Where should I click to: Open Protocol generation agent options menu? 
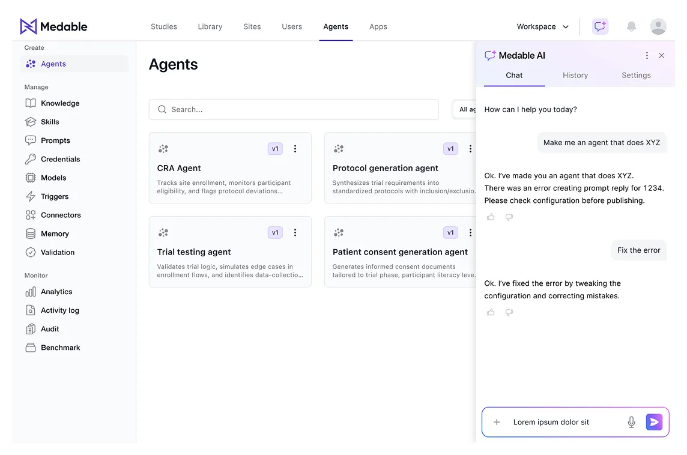(470, 149)
